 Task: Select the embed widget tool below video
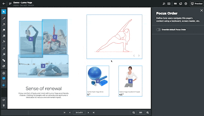pyautogui.click(x=4, y=36)
